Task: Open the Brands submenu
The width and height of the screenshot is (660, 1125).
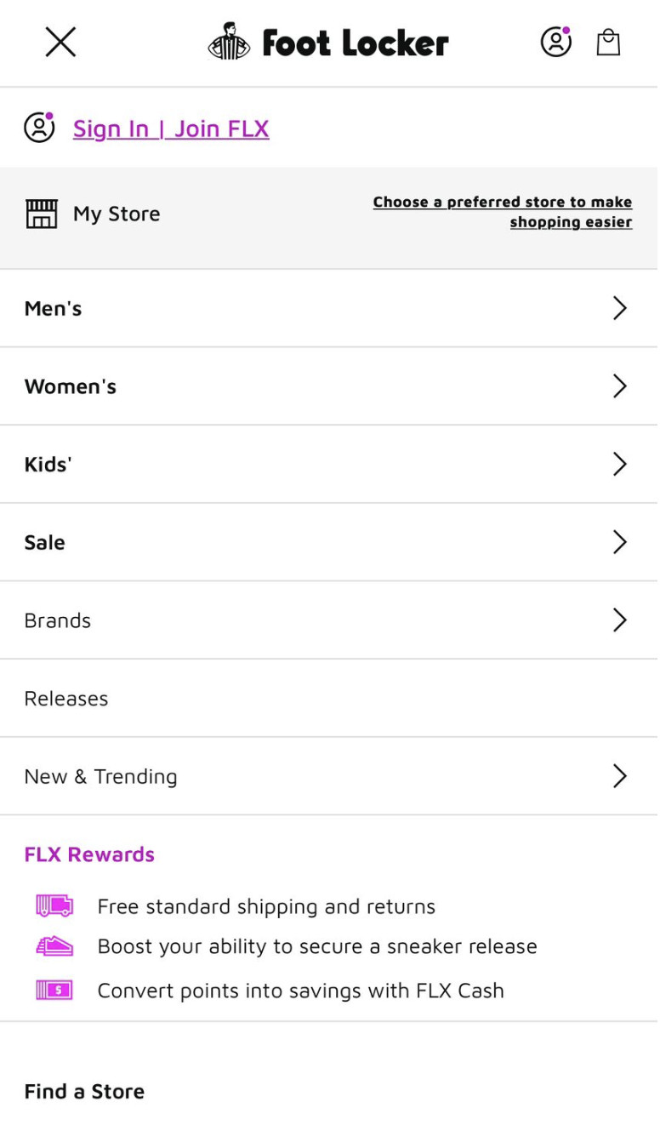Action: pyautogui.click(x=330, y=620)
